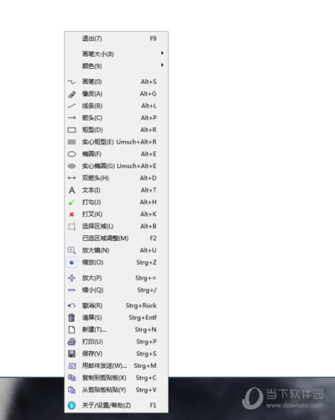Click the Alt+T shortcut text
335x420 pixels.
pyautogui.click(x=149, y=190)
